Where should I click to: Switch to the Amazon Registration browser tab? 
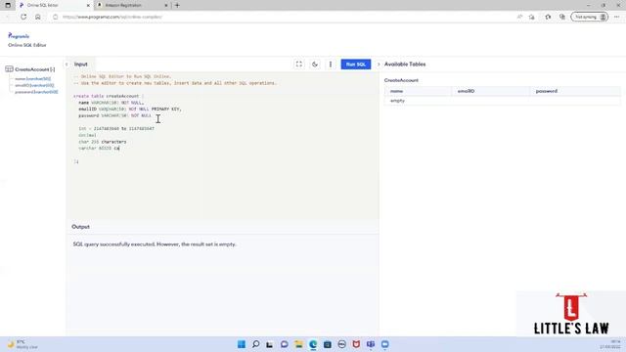132,5
